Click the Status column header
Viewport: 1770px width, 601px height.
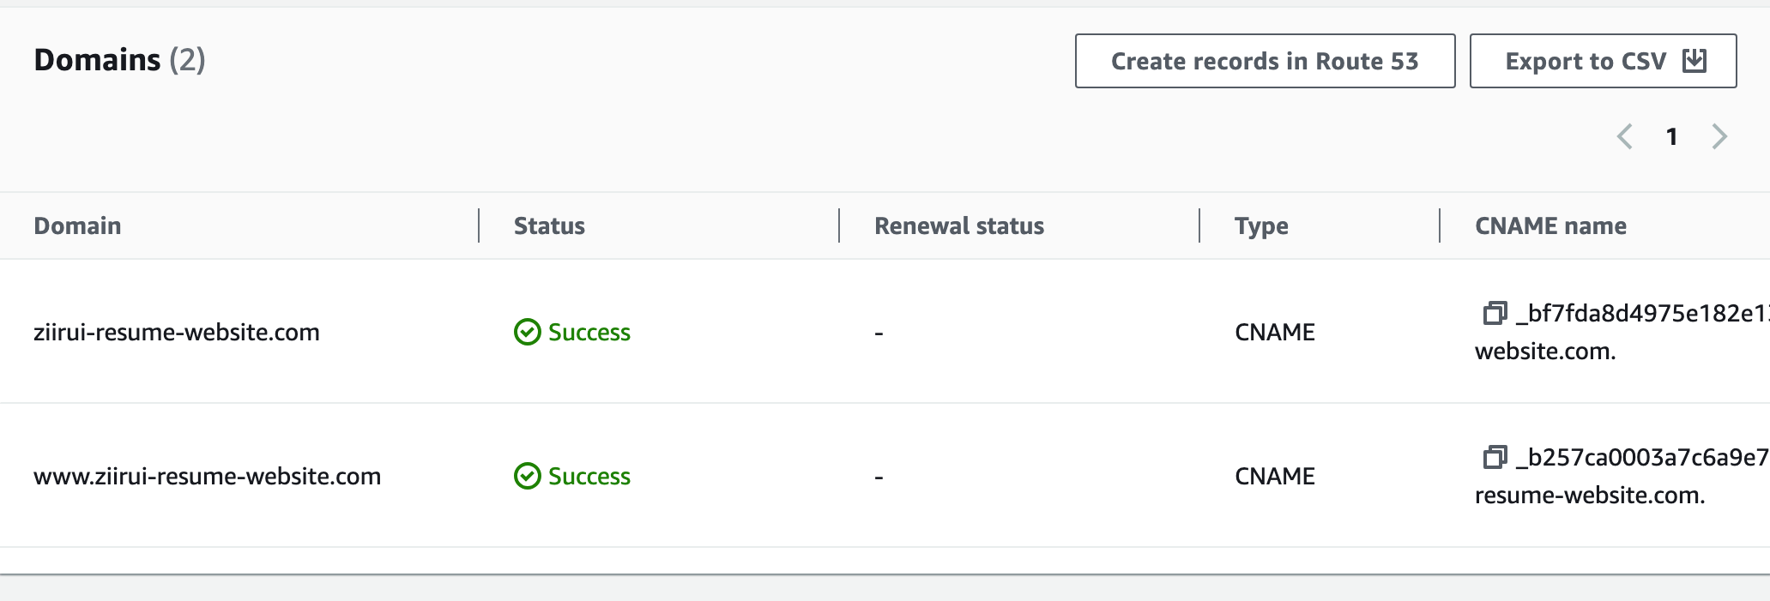coord(549,225)
